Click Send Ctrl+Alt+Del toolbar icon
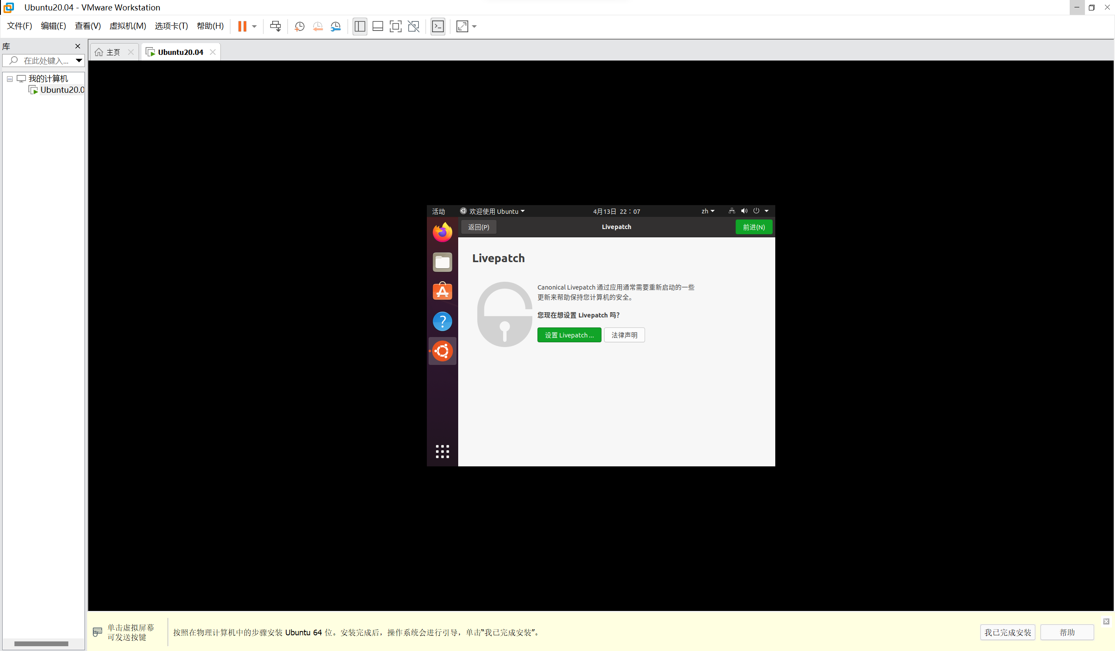Image resolution: width=1115 pixels, height=651 pixels. [x=275, y=26]
